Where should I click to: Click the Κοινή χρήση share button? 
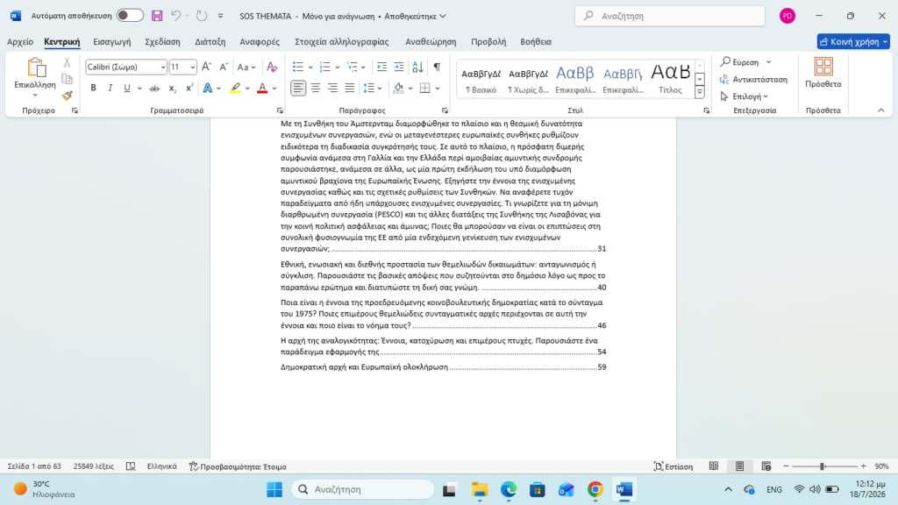click(852, 42)
